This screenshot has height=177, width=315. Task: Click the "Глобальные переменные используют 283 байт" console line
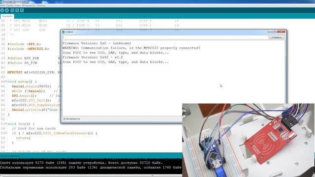pyautogui.click(x=91, y=167)
